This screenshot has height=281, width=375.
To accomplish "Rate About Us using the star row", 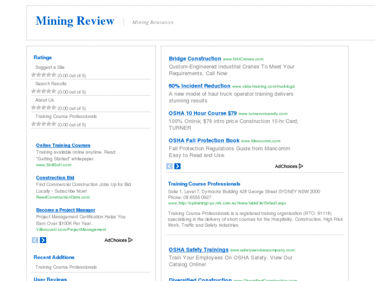I will tap(43, 108).
